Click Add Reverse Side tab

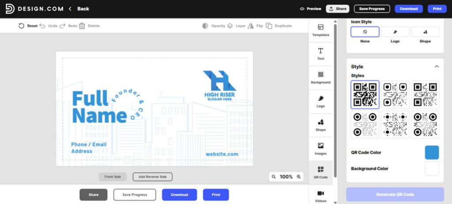click(152, 177)
